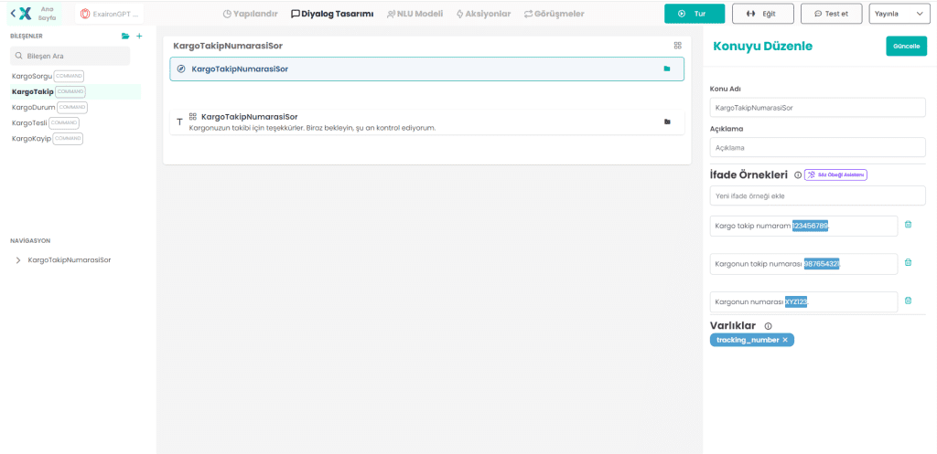Select the KargoTakip component
This screenshot has height=454, width=937.
coord(75,92)
